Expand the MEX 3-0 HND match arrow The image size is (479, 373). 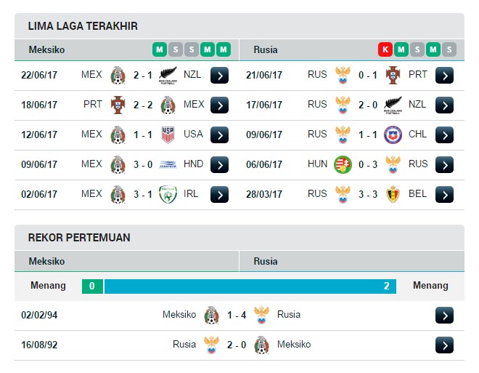(x=219, y=164)
